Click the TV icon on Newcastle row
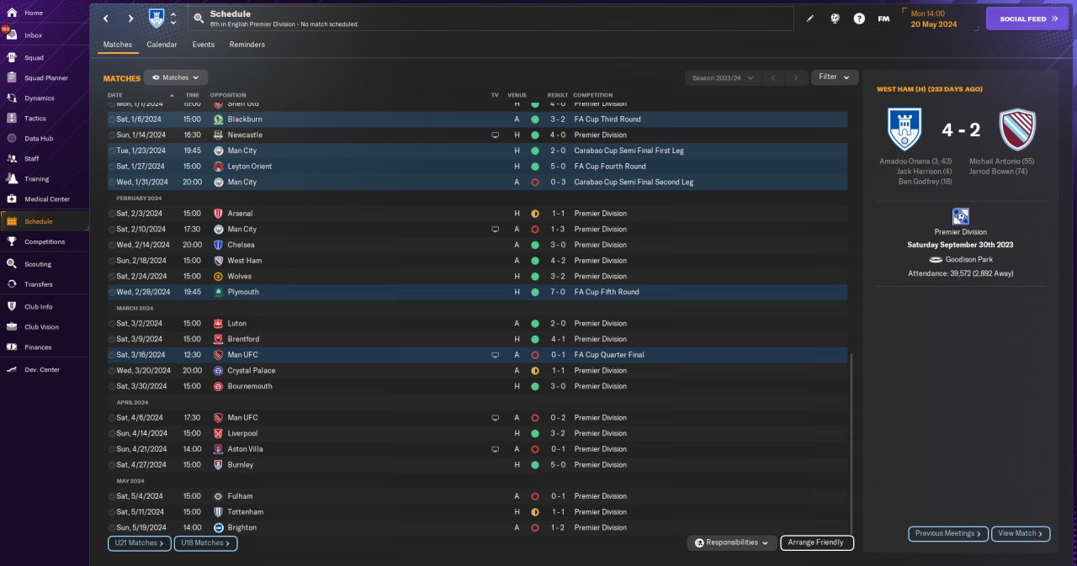Screen dimensions: 1077x566 (x=496, y=135)
